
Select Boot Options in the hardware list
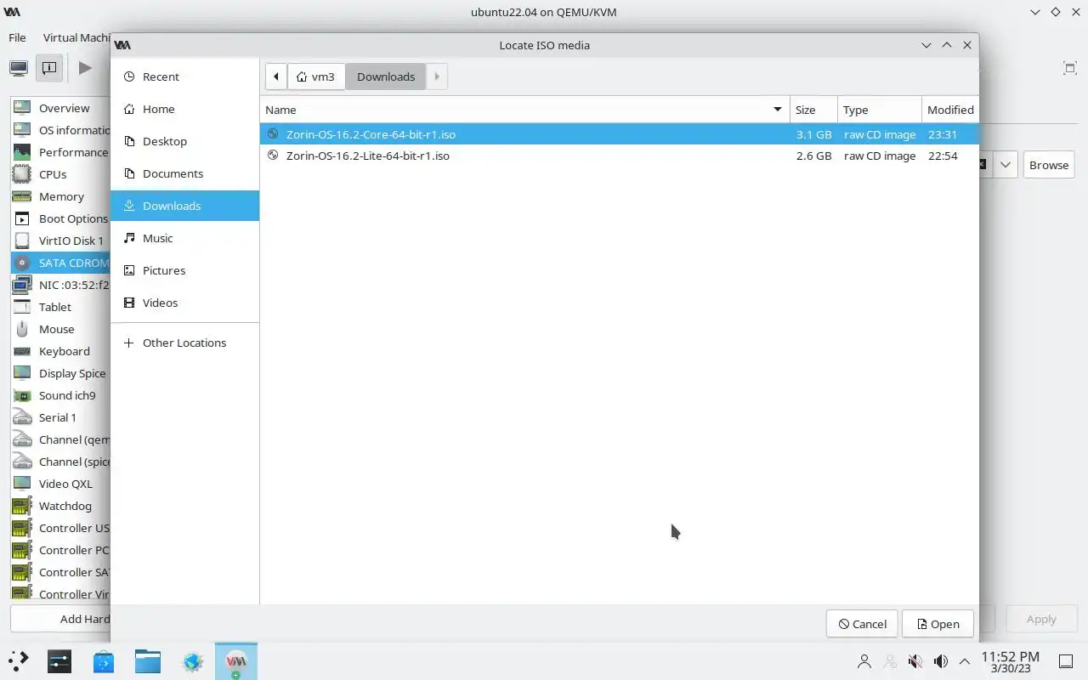[60, 218]
